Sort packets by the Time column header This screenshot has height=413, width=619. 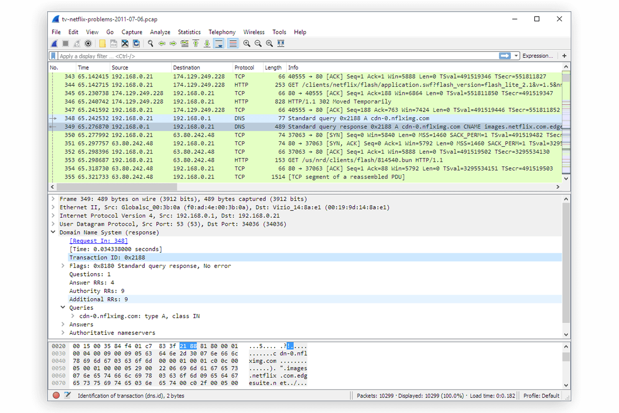point(93,67)
